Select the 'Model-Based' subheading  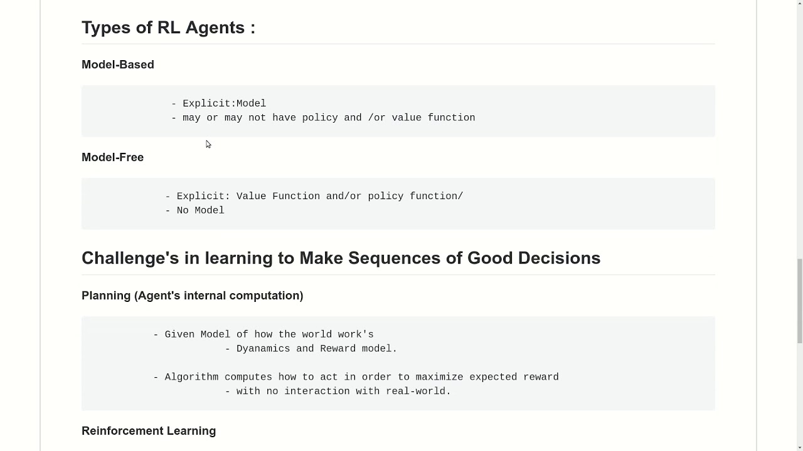click(x=118, y=65)
